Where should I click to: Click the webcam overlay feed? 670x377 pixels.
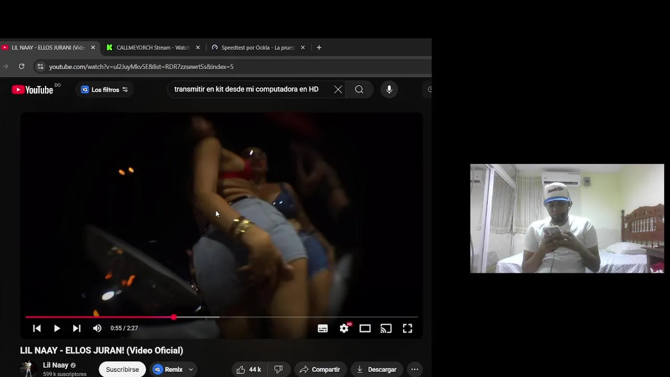(x=567, y=218)
